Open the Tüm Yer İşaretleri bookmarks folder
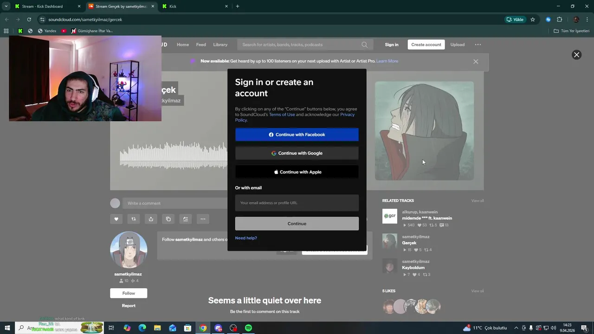594x334 pixels. click(x=572, y=31)
